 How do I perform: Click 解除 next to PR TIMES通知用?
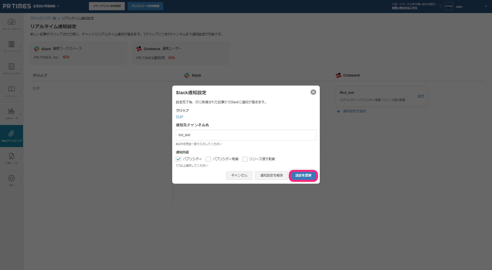coord(172,58)
